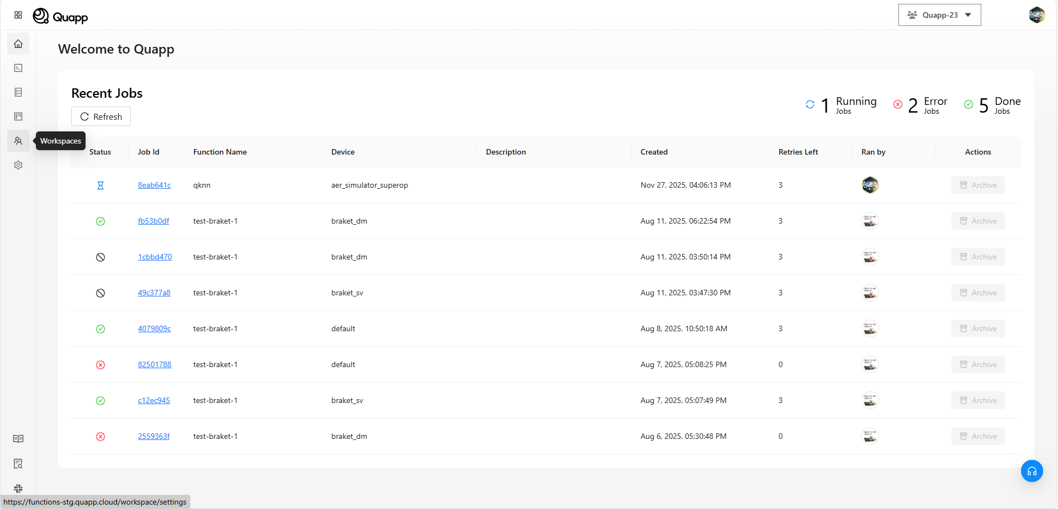The width and height of the screenshot is (1058, 509).
Task: Click the Created column header
Action: pos(654,152)
